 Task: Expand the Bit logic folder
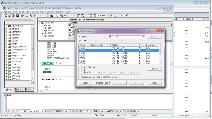pyautogui.click(x=6, y=29)
